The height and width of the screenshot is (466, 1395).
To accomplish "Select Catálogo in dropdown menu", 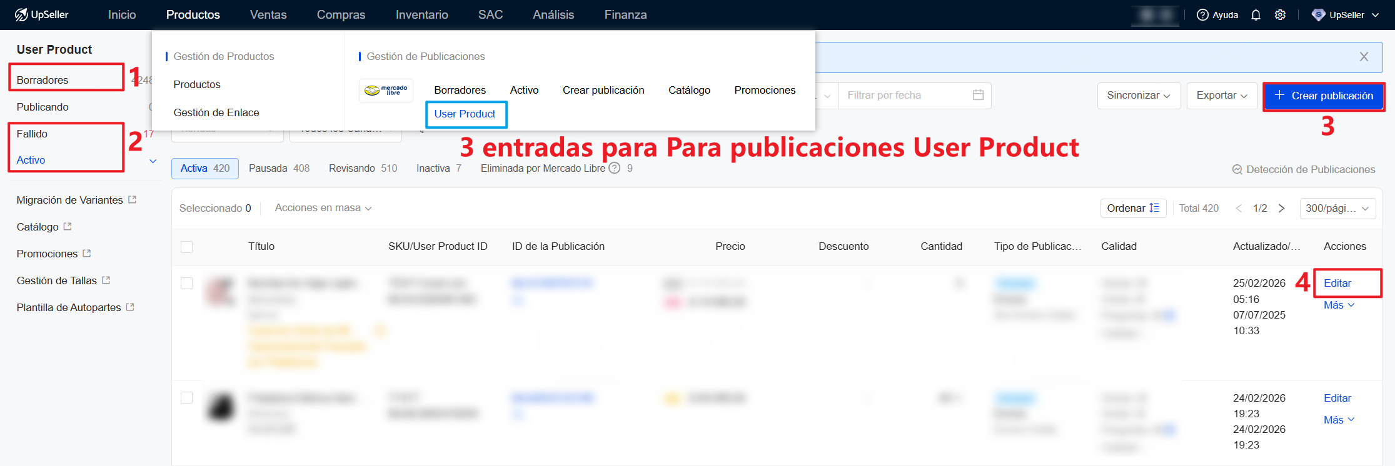I will [689, 90].
